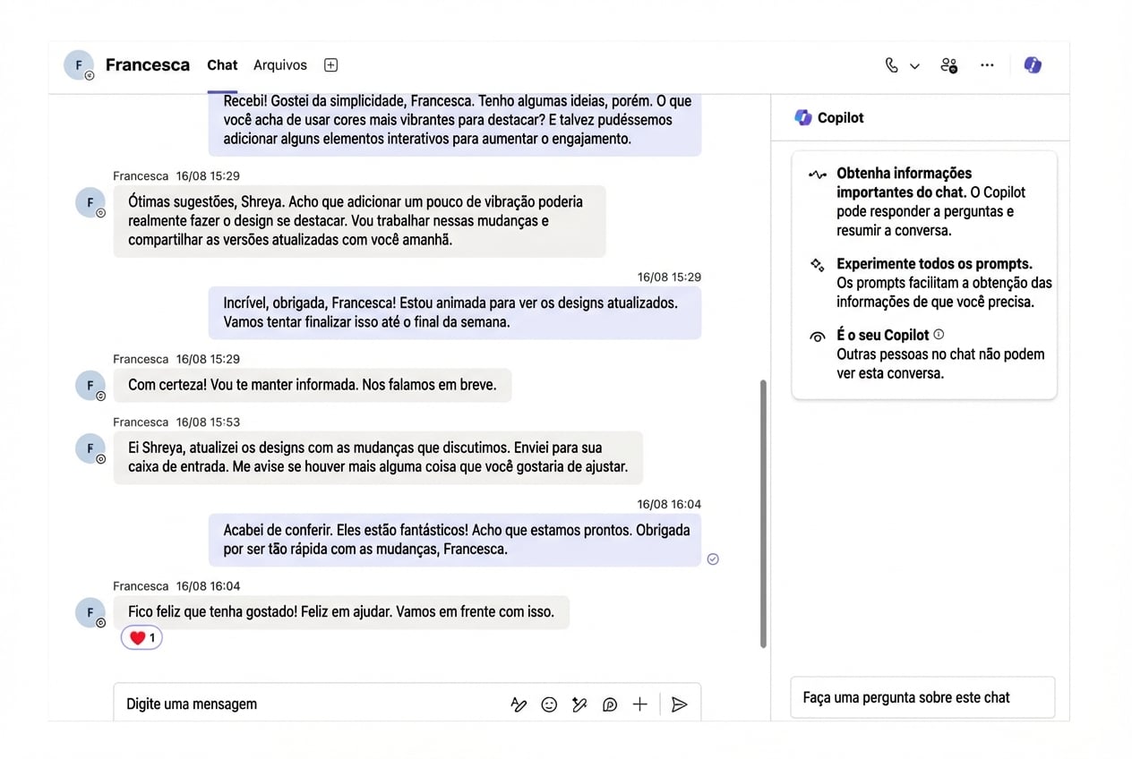Open the call options chevron dropdown
Screen dimensions: 1132x759
pos(914,66)
